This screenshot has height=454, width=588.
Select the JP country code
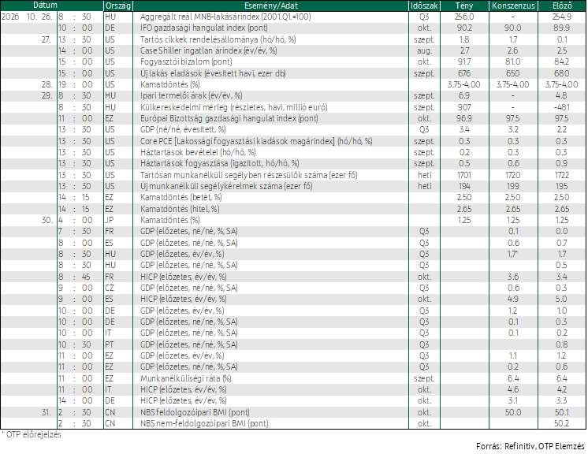pos(109,220)
